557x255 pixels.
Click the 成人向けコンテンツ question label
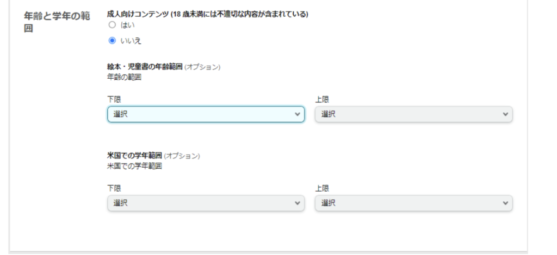tap(208, 14)
